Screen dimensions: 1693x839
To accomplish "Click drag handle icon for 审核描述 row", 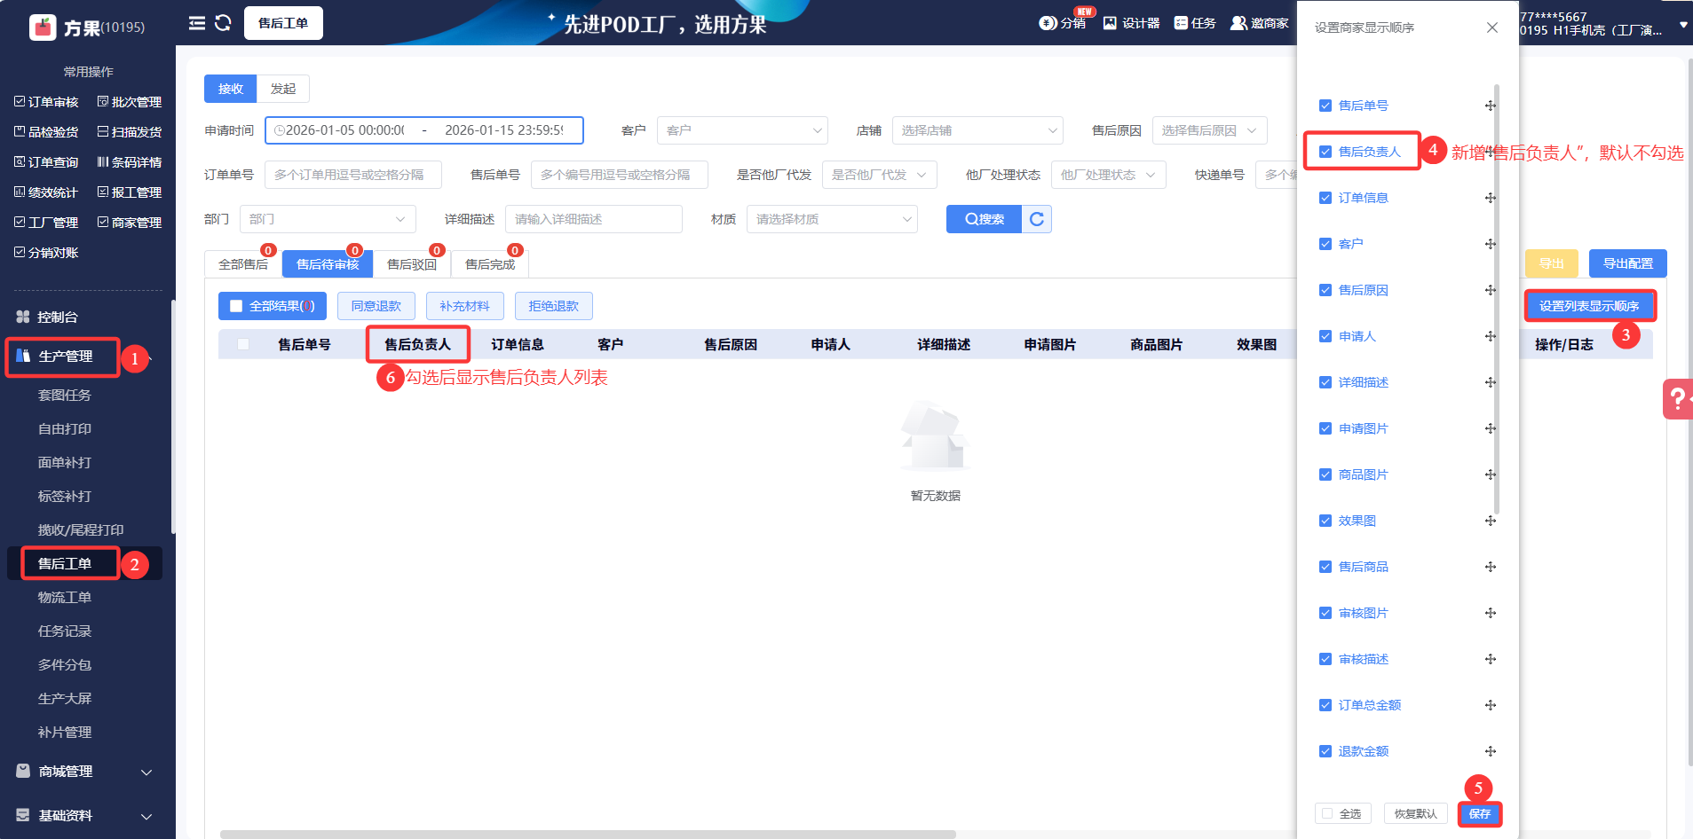I will tap(1491, 659).
